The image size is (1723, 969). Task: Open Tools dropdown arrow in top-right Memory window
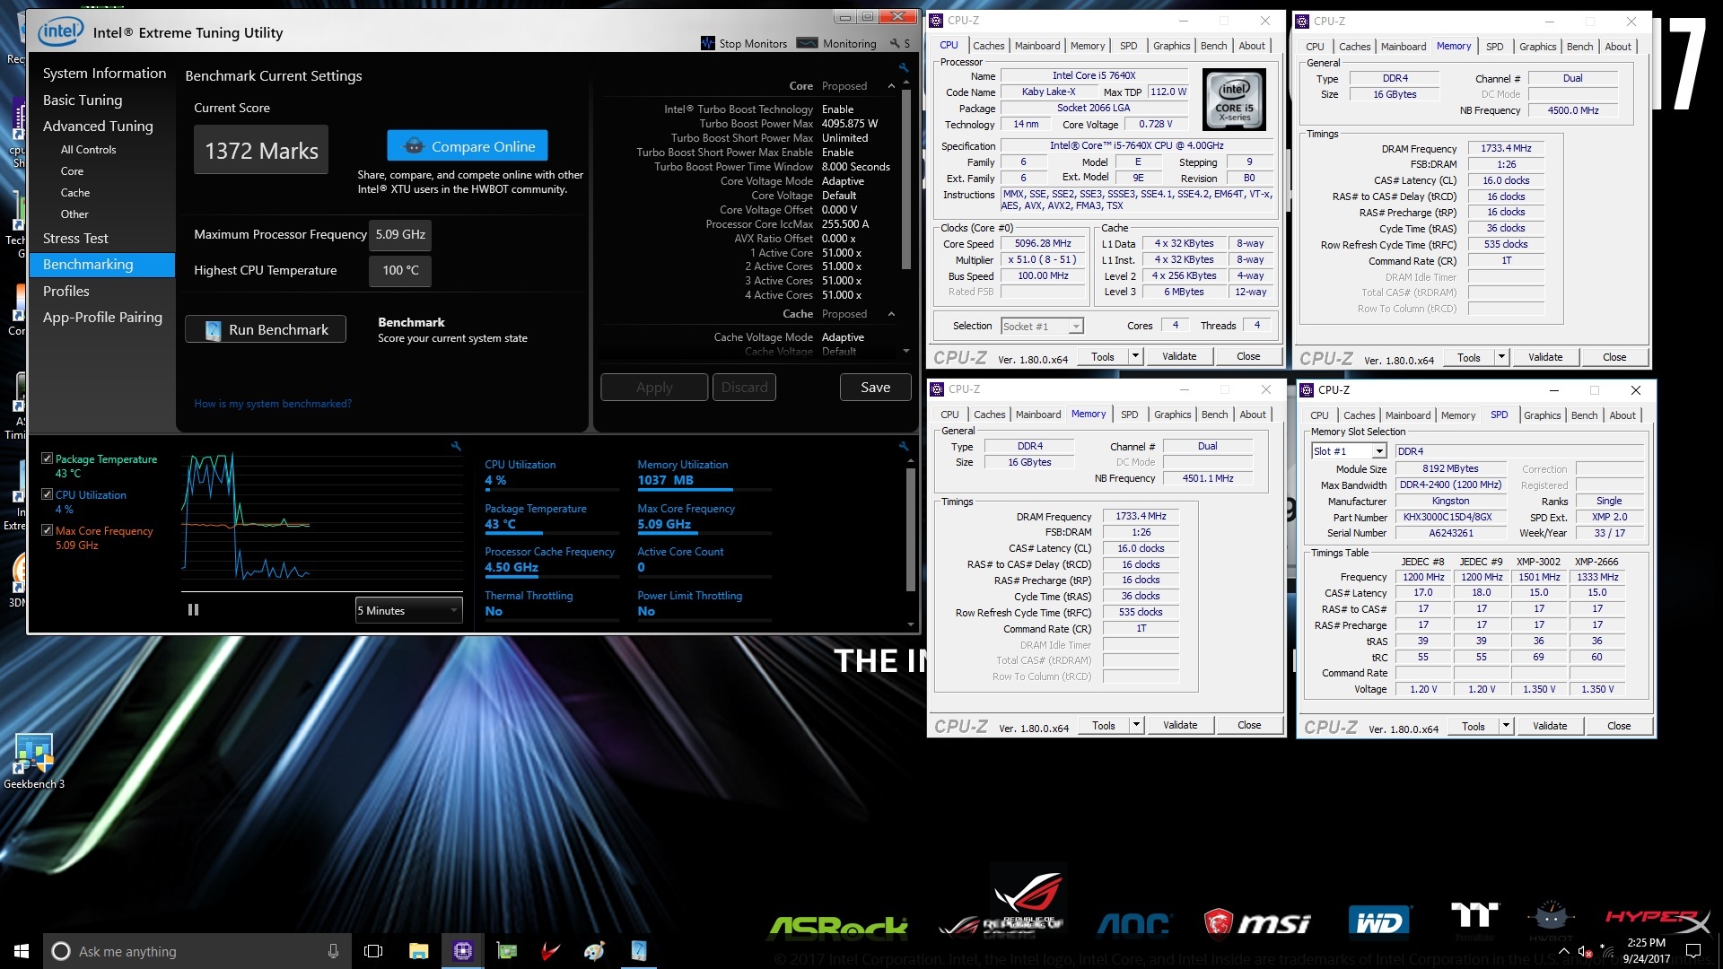[1501, 357]
